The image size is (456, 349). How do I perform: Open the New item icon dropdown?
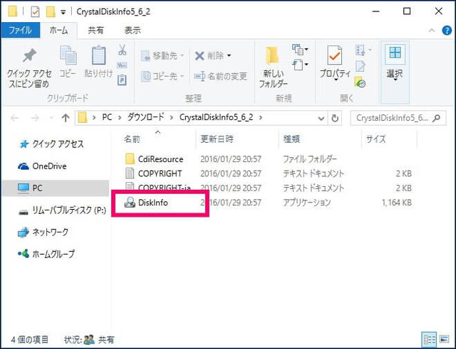[301, 50]
